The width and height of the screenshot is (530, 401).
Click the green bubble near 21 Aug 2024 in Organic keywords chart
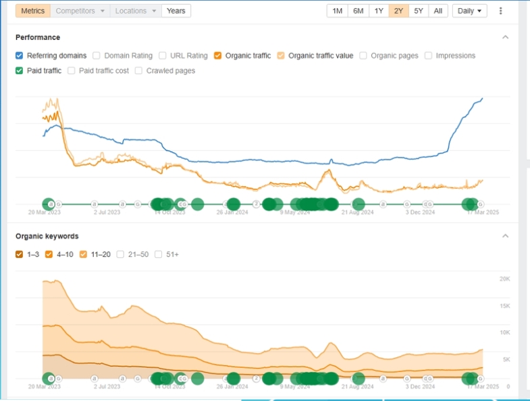pos(359,378)
